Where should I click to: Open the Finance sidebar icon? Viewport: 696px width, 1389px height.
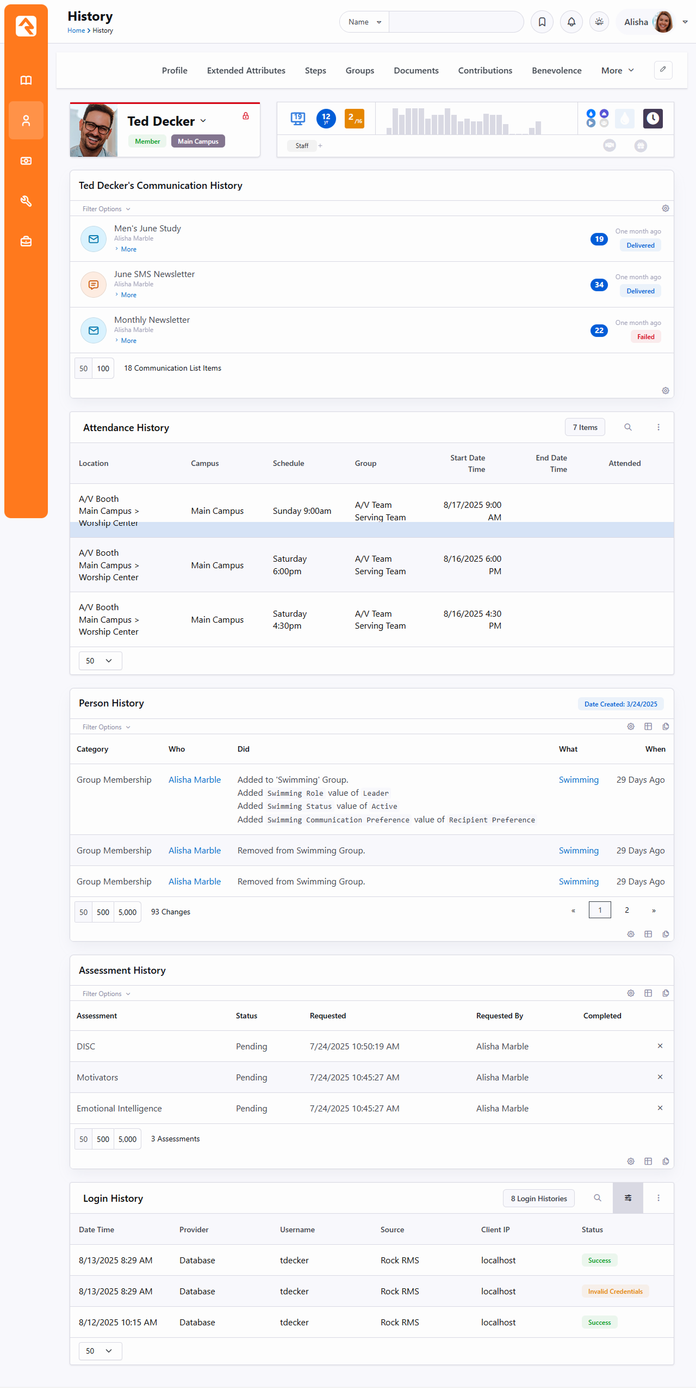tap(26, 161)
